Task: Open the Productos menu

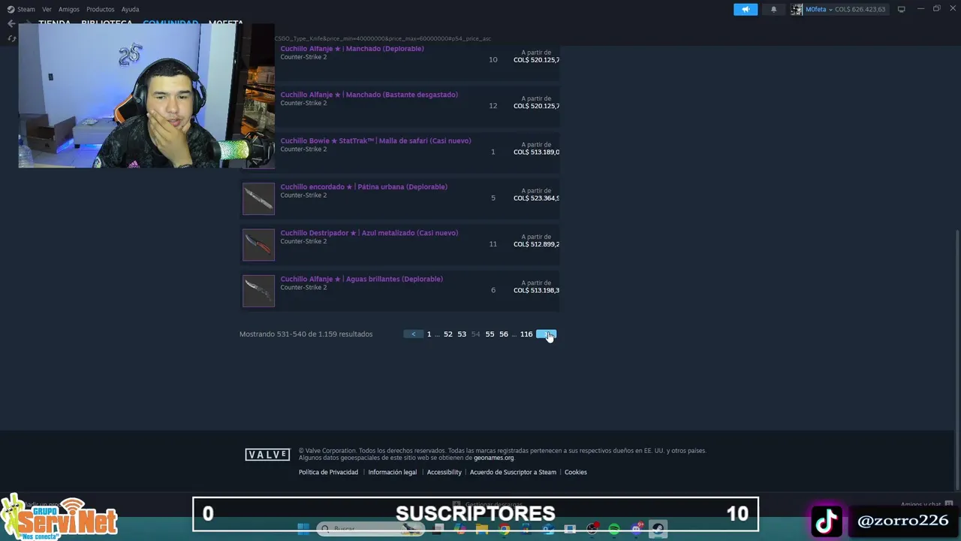Action: (100, 9)
